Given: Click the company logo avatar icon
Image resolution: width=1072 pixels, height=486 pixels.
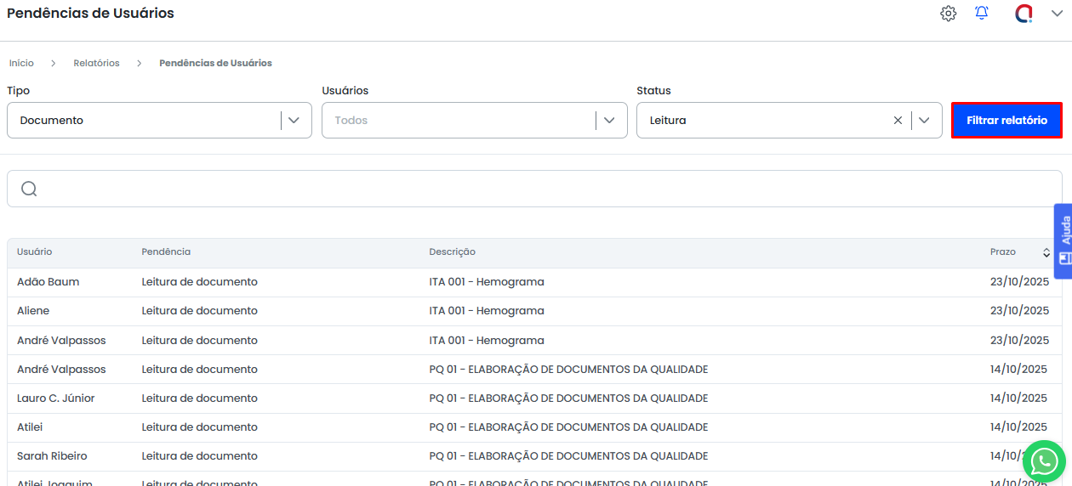Looking at the screenshot, I should tap(1024, 14).
